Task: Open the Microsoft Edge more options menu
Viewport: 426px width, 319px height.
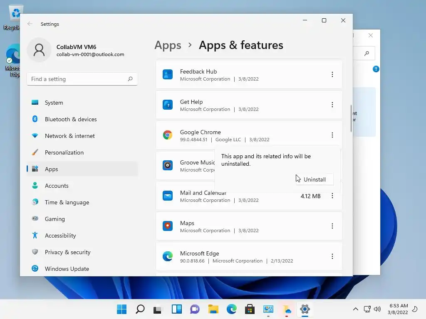Action: click(332, 256)
